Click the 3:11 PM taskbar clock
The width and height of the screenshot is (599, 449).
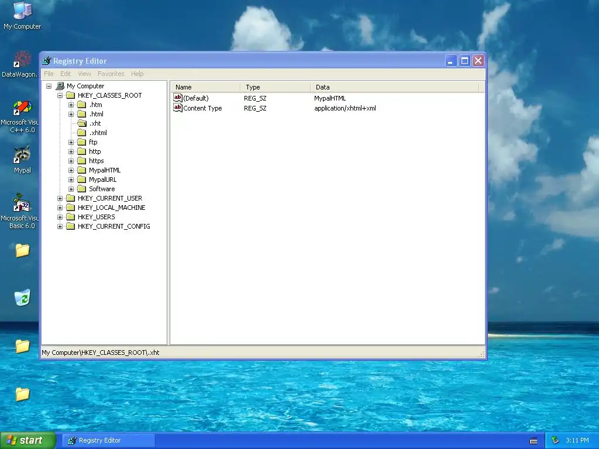[577, 440]
